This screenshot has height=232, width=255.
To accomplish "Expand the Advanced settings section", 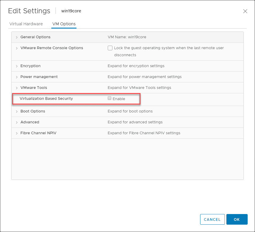I will point(17,122).
